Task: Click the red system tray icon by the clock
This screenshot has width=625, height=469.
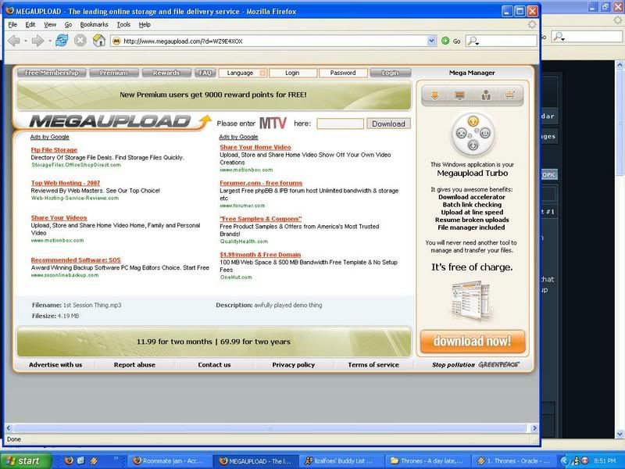Action: point(585,460)
